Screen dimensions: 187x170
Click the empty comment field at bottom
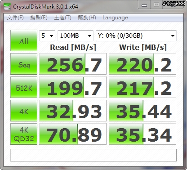coord(93,155)
